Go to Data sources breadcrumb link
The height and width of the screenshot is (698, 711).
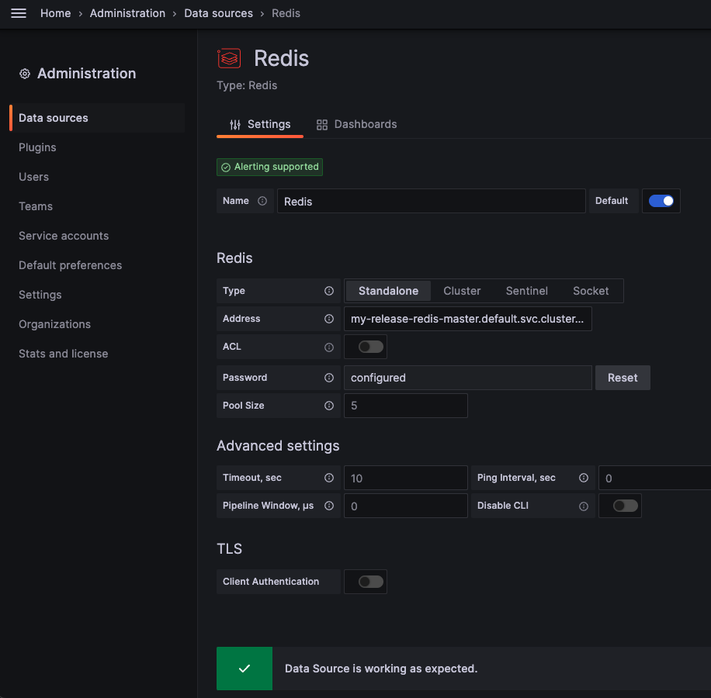click(x=218, y=13)
